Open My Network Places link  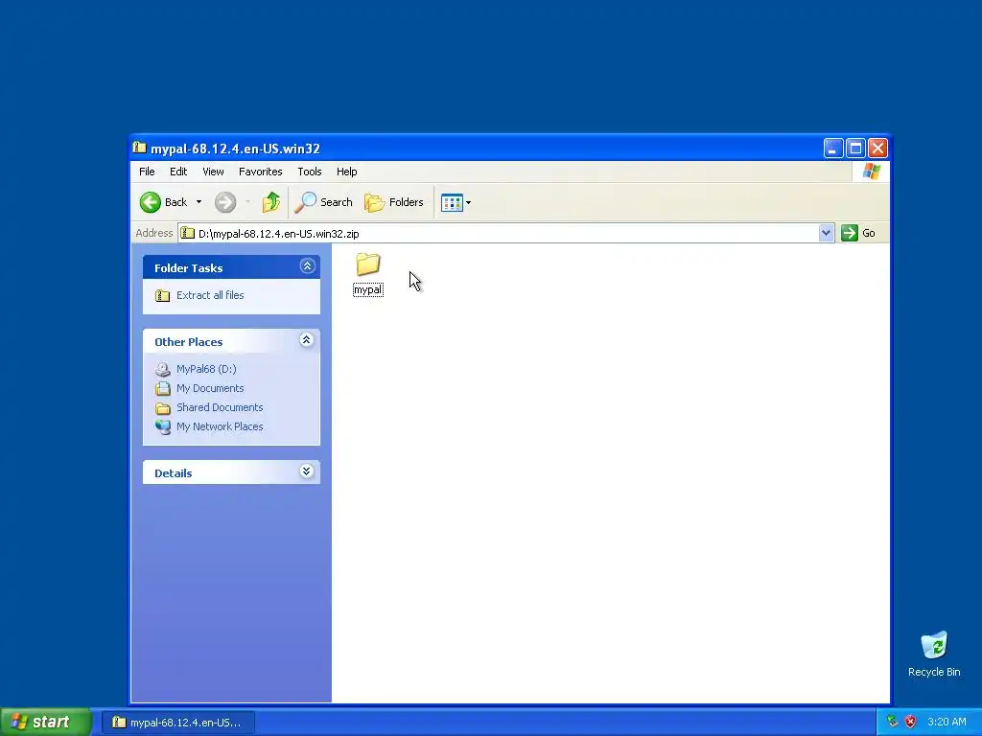[x=220, y=426]
